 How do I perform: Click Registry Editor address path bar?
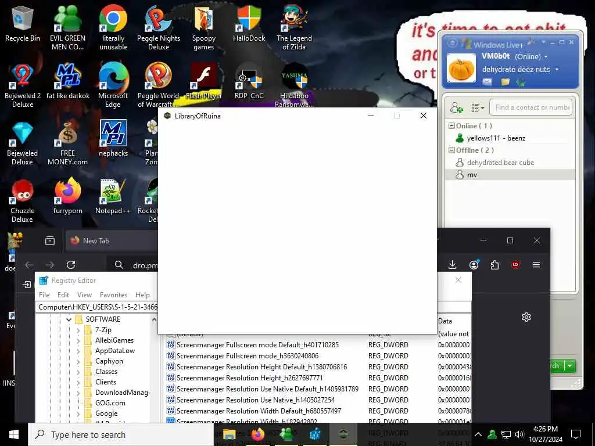coord(97,307)
